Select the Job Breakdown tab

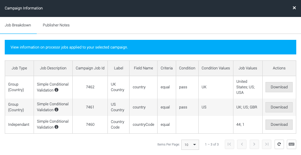pyautogui.click(x=18, y=25)
